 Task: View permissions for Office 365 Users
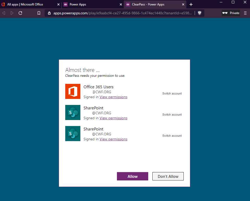(x=113, y=97)
